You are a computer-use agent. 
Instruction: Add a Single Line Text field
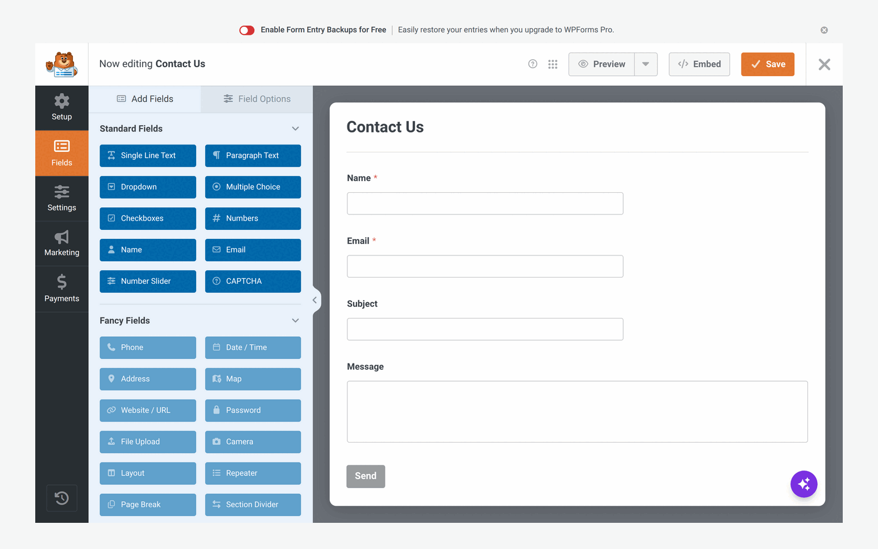(x=148, y=156)
